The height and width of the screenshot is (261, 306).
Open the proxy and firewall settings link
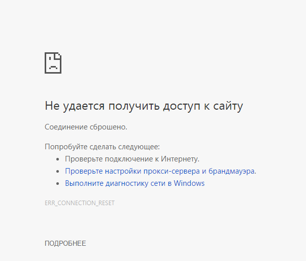tap(160, 171)
